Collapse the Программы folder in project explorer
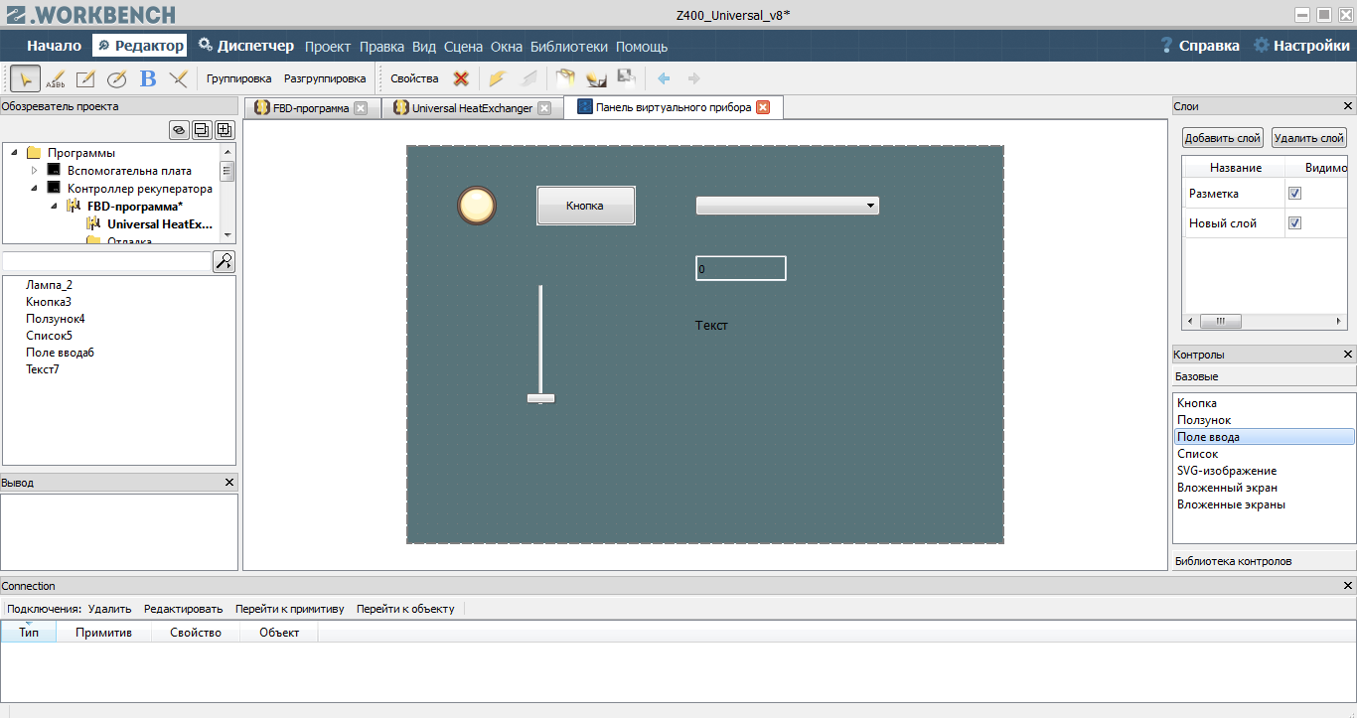The height and width of the screenshot is (718, 1357). click(14, 153)
